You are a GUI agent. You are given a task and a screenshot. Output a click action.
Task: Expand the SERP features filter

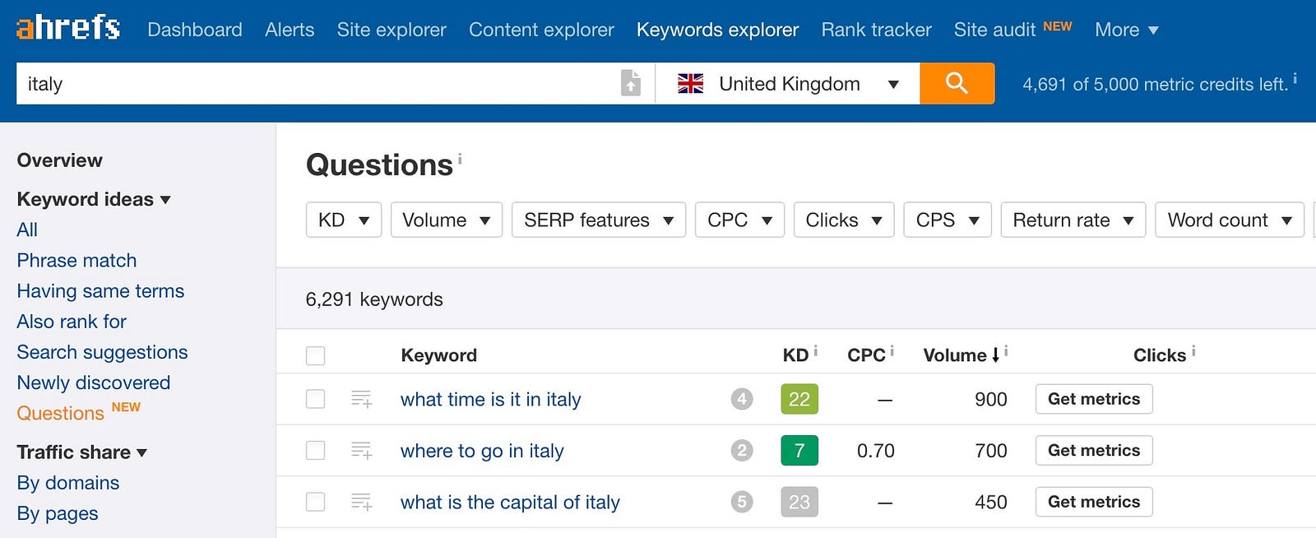click(598, 220)
